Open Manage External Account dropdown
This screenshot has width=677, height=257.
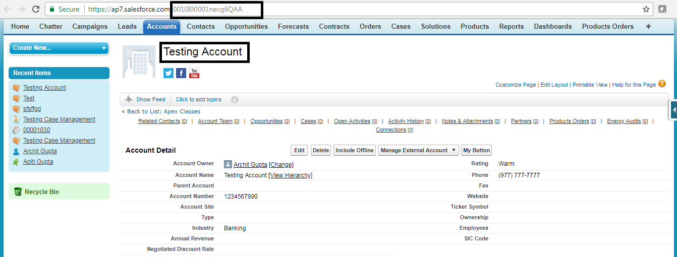(418, 150)
